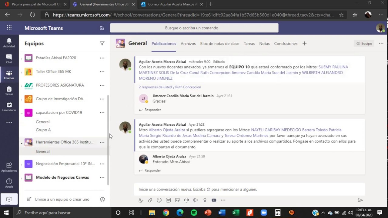The height and width of the screenshot is (218, 388).
Task: Click the teams list vertical scrollbar
Action: click(x=108, y=140)
